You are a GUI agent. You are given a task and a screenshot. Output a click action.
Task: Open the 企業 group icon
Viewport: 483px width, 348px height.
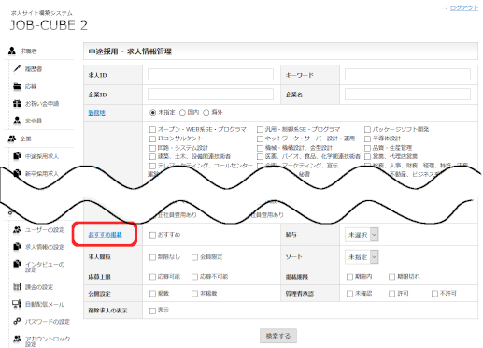(x=12, y=138)
